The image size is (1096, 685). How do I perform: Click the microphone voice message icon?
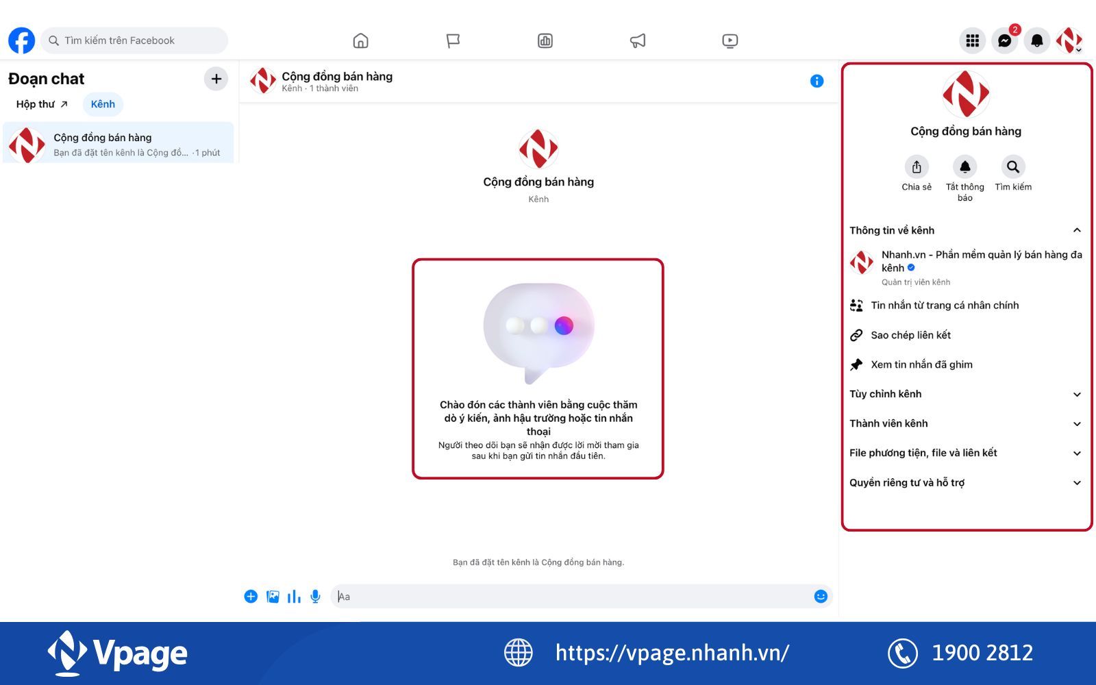coord(315,597)
